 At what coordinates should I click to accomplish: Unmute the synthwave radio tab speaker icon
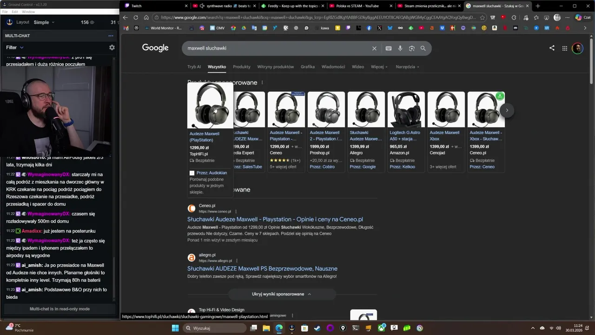click(202, 6)
